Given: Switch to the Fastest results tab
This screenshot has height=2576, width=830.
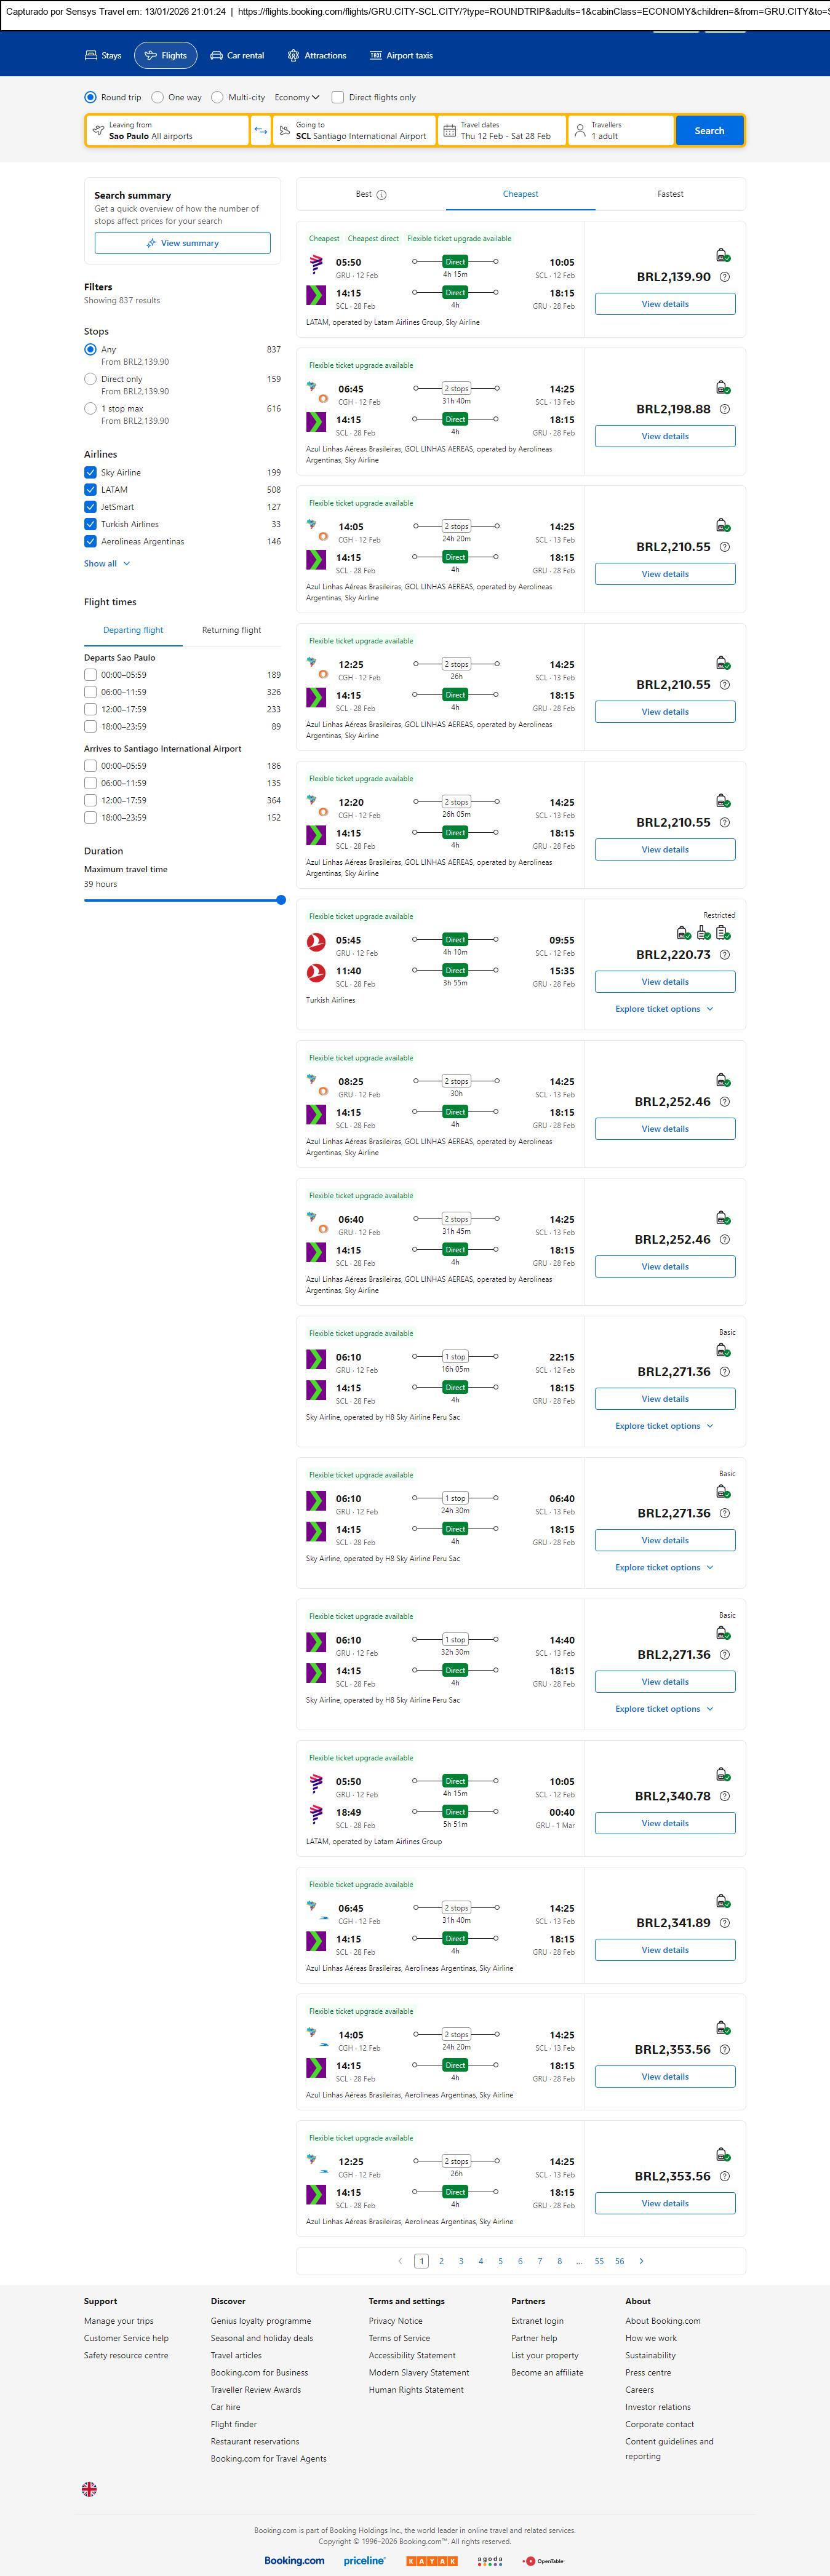Looking at the screenshot, I should point(670,194).
